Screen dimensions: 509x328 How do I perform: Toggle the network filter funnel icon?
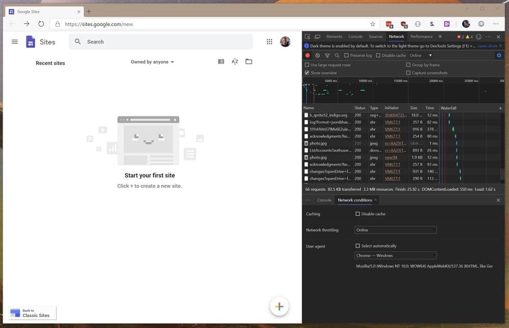(327, 56)
